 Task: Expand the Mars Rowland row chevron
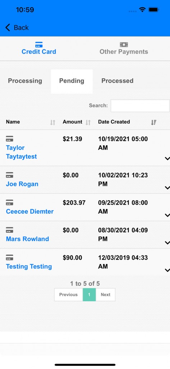167,243
